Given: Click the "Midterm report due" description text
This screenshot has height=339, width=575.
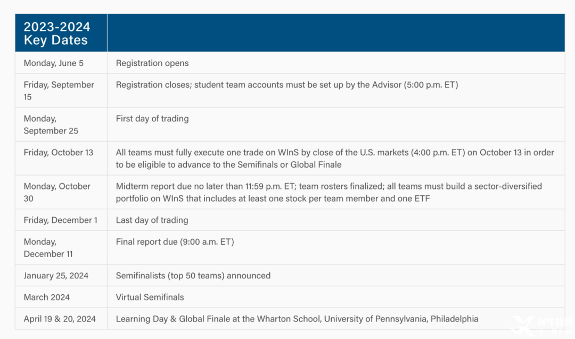Looking at the screenshot, I should tap(328, 192).
